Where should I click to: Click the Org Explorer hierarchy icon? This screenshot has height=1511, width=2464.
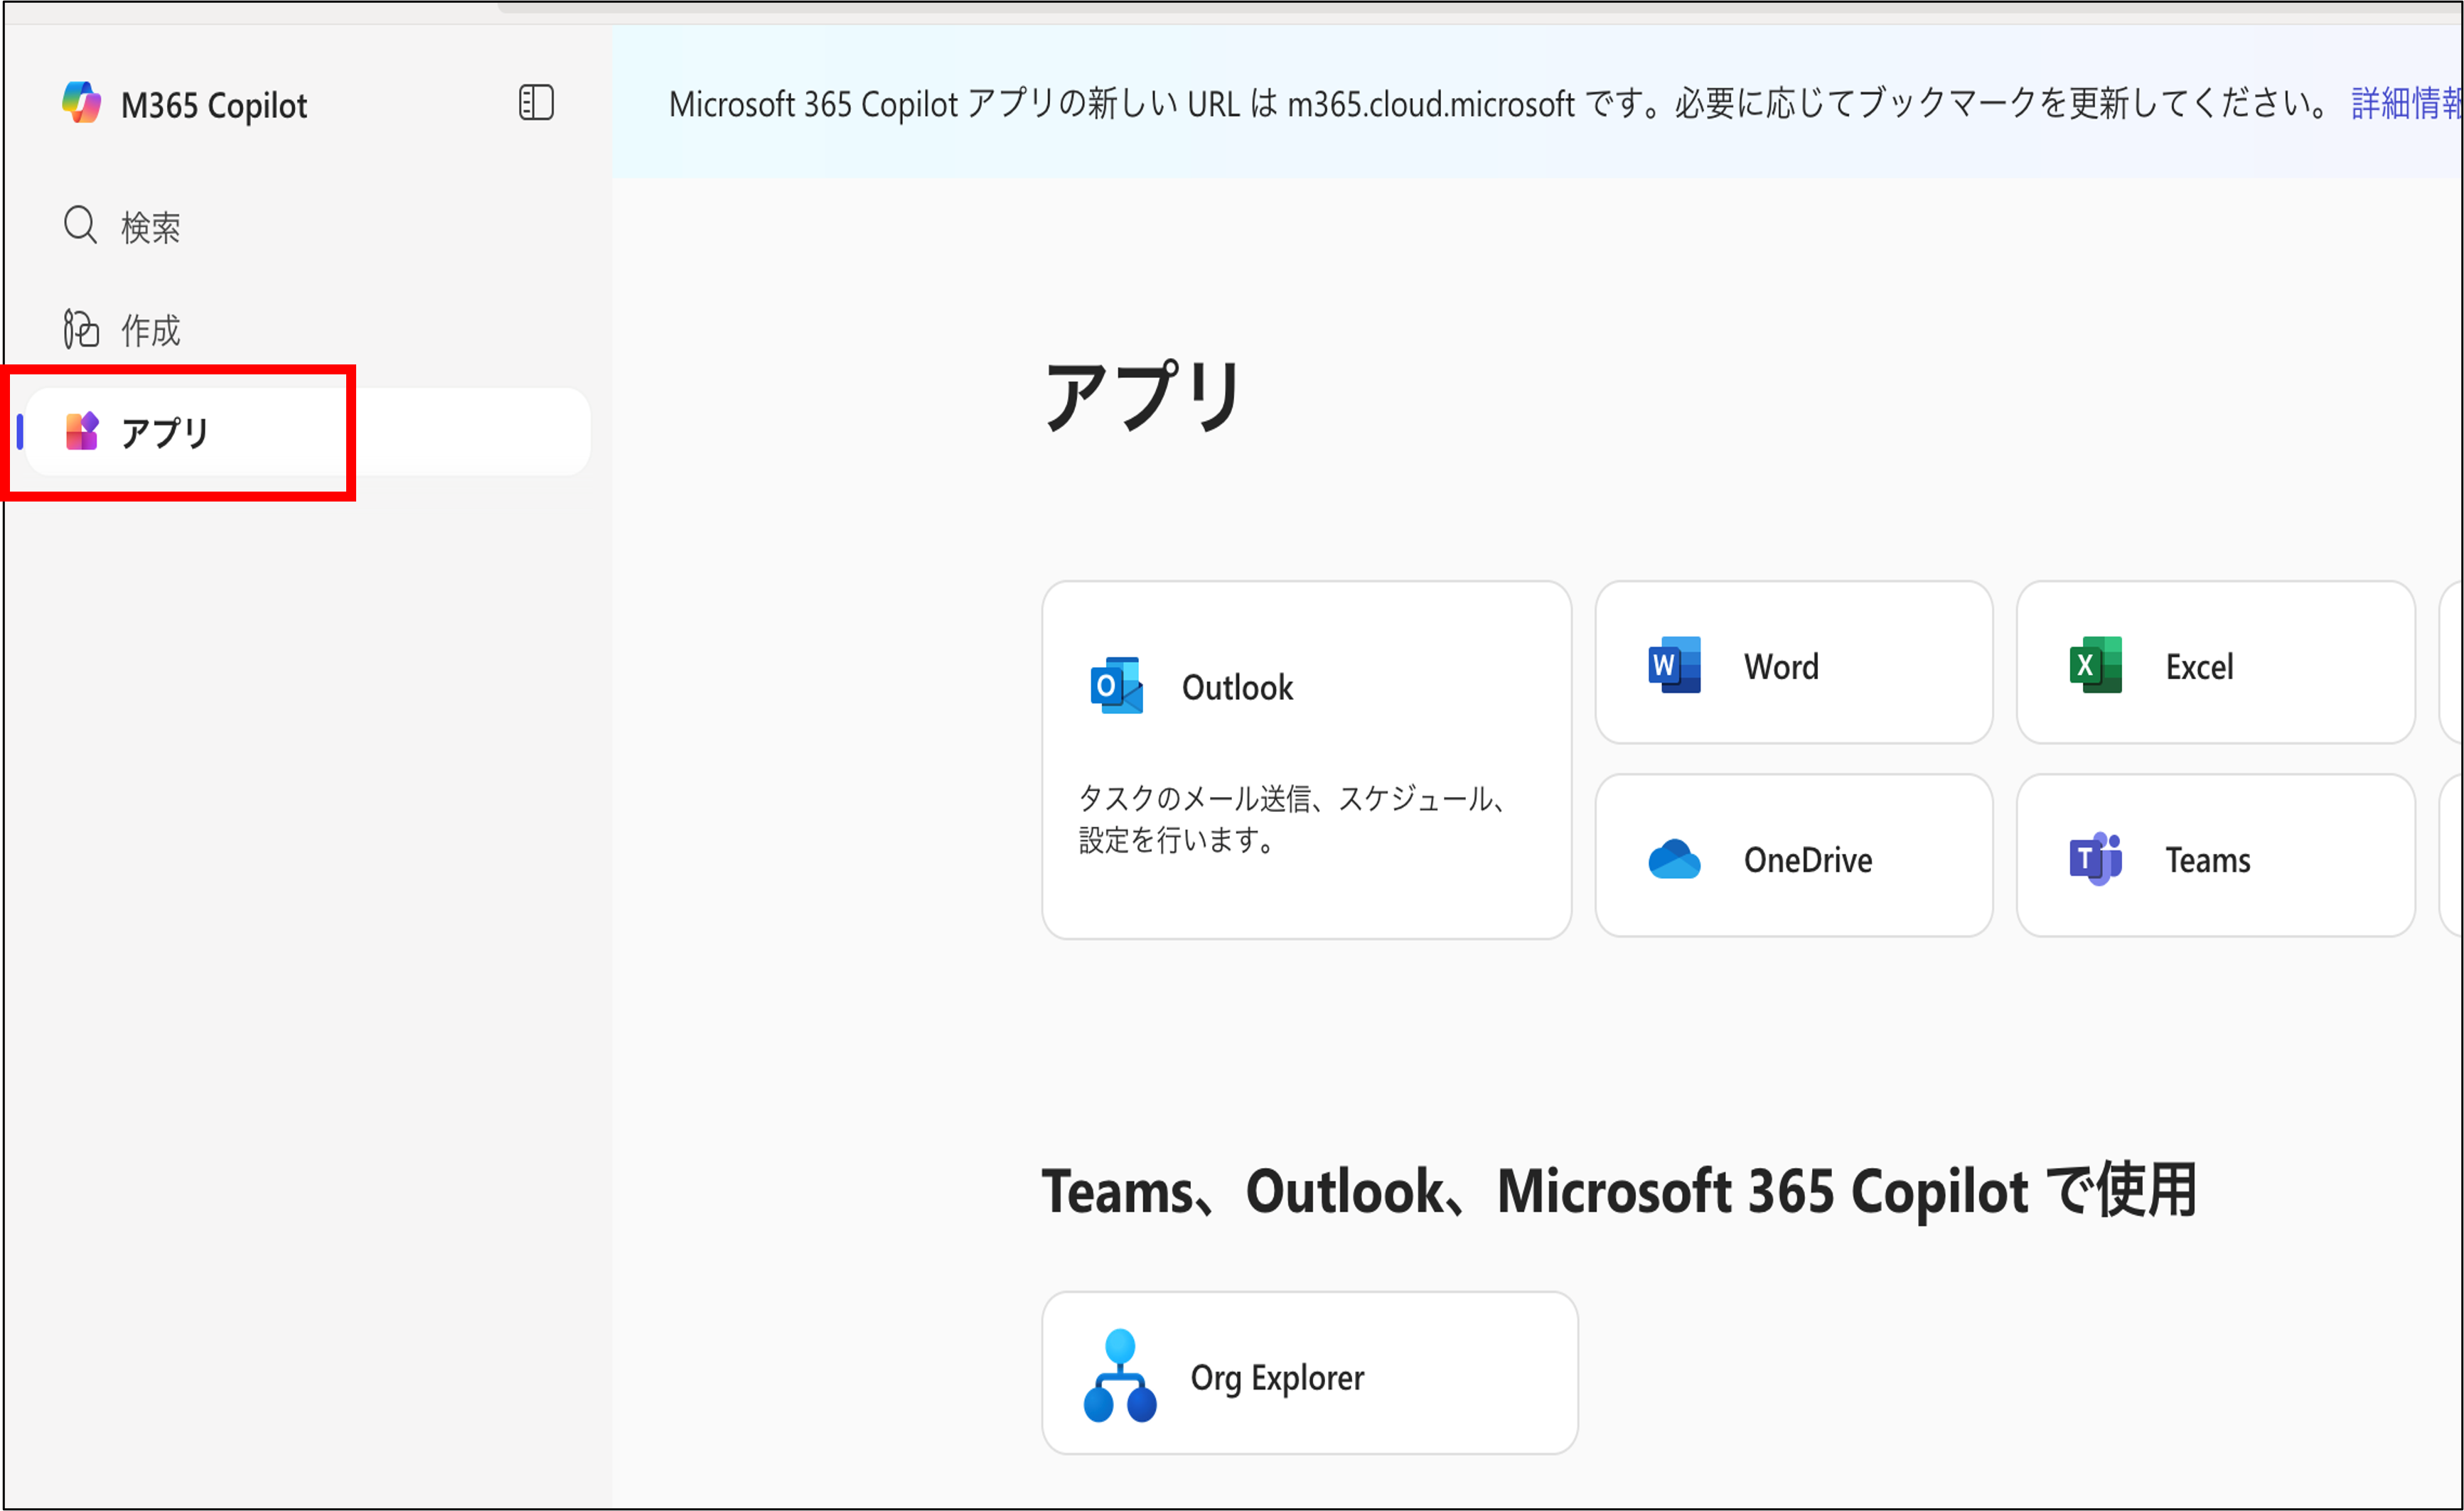coord(1120,1375)
